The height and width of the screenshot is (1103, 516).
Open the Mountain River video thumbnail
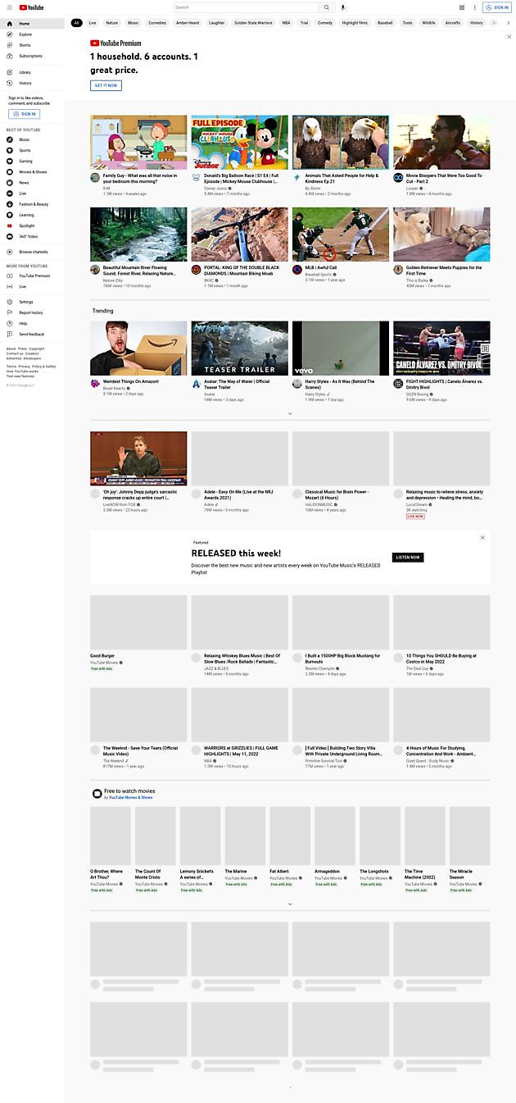(x=138, y=234)
